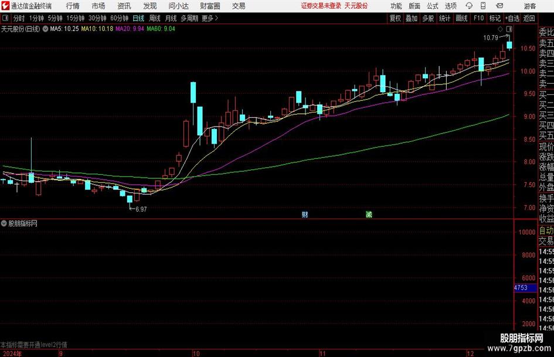This screenshot has height=357, width=554.
Task: Toggle the right panel icon near the diamond
Action: pyautogui.click(x=509, y=29)
